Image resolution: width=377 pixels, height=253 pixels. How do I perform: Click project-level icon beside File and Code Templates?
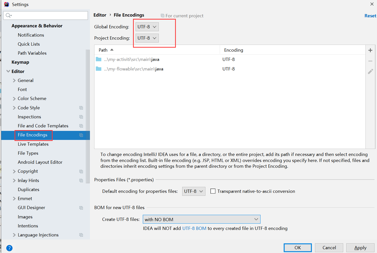[81, 126]
